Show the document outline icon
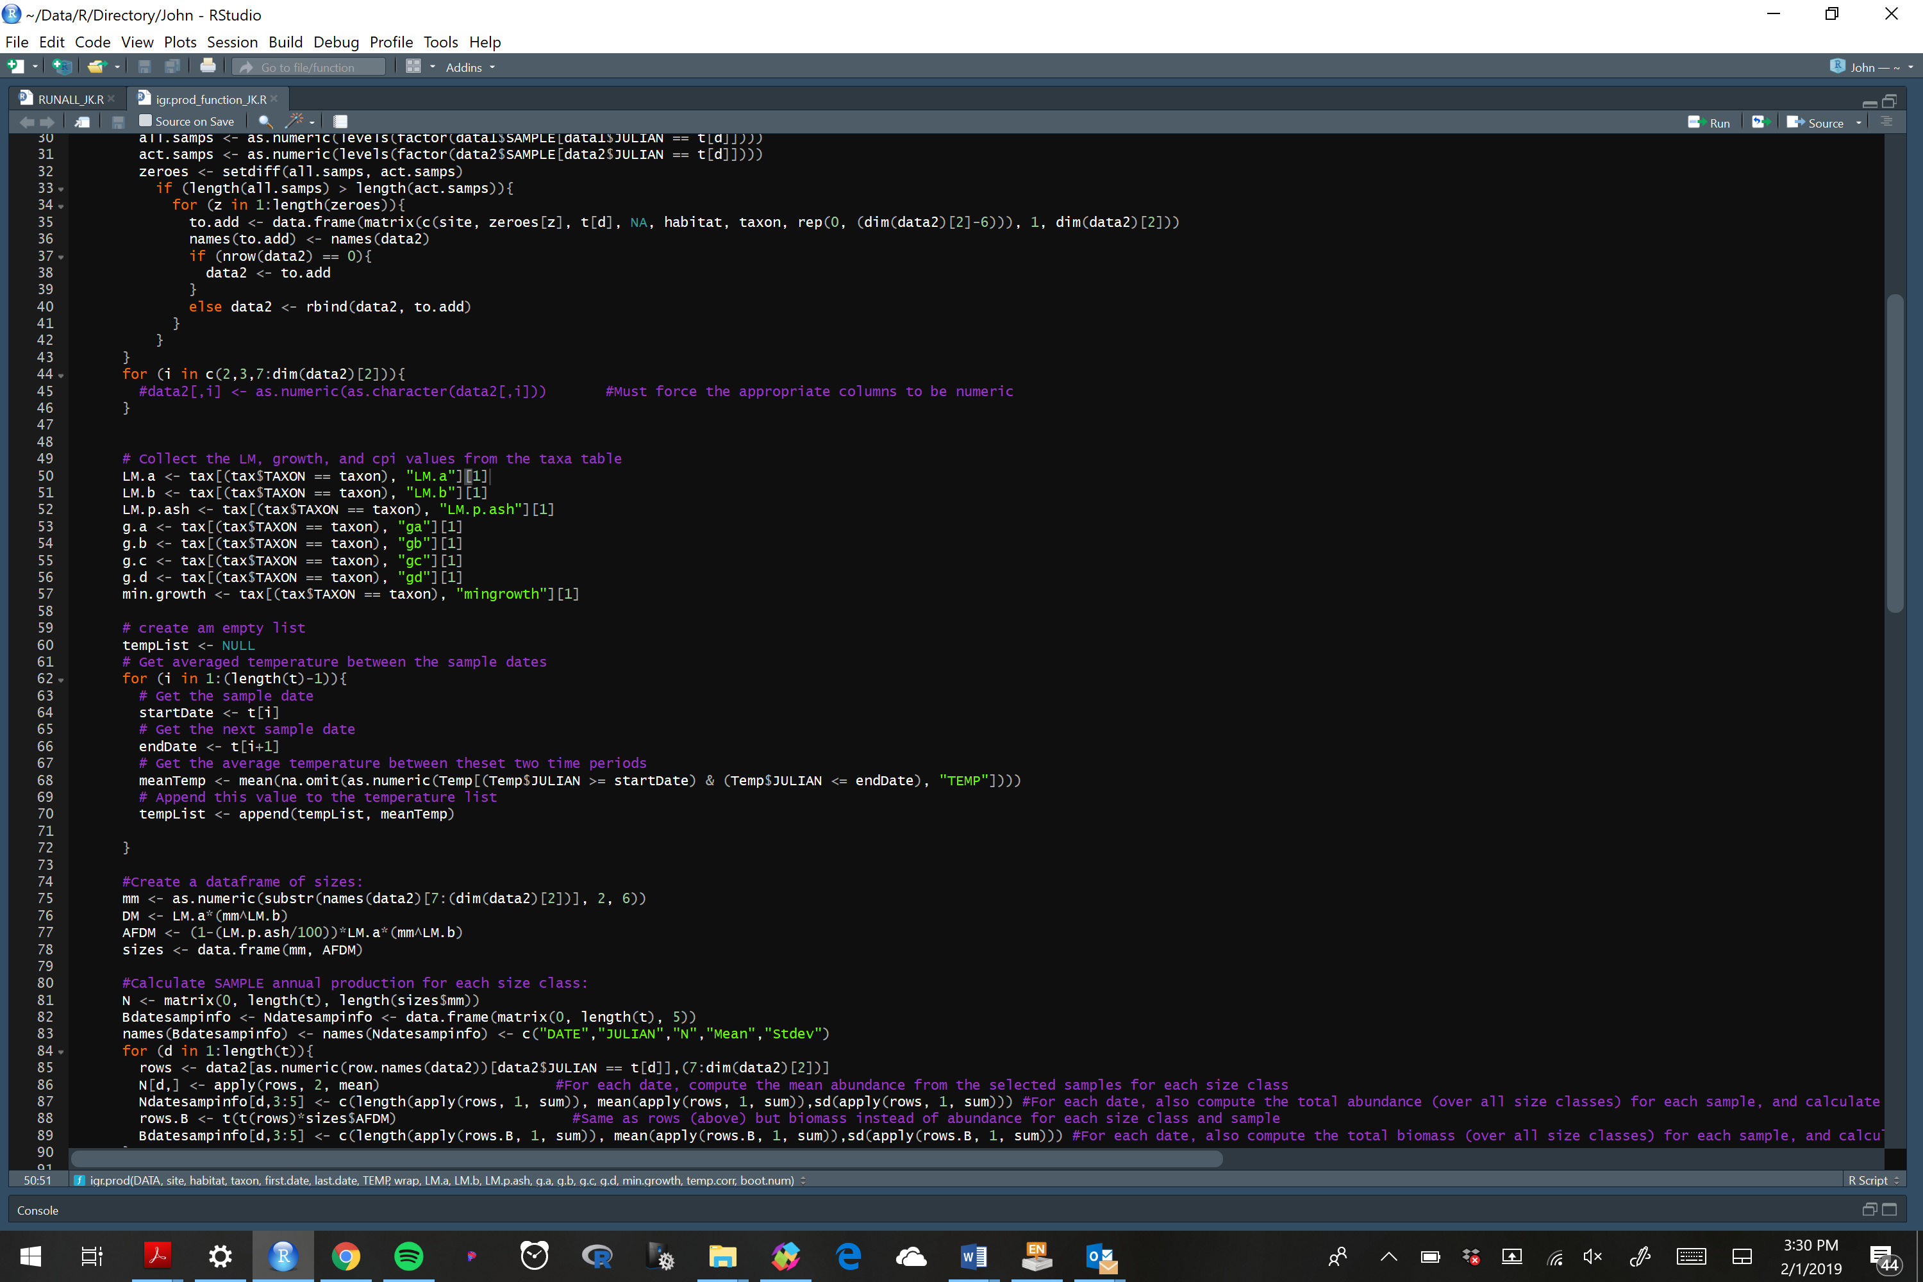Image resolution: width=1923 pixels, height=1282 pixels. [1887, 122]
